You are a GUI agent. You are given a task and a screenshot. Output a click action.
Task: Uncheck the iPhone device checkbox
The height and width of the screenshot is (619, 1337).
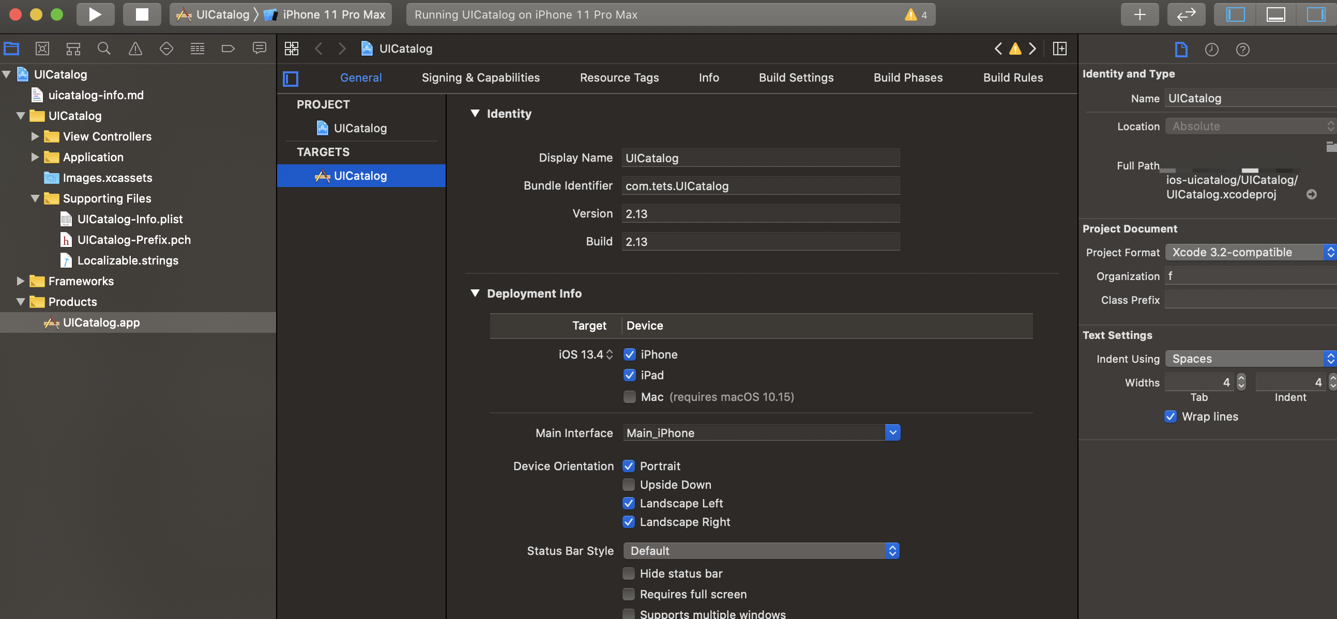coord(629,354)
